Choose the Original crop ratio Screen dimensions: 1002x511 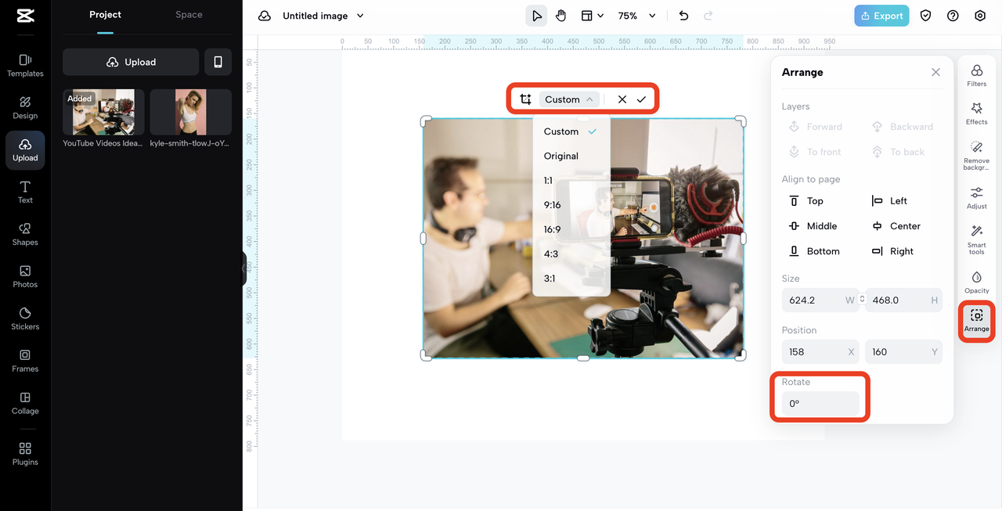571,156
